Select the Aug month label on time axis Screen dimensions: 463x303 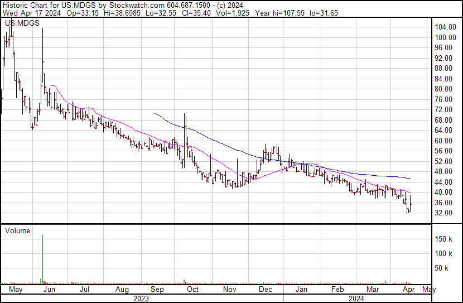tap(122, 290)
